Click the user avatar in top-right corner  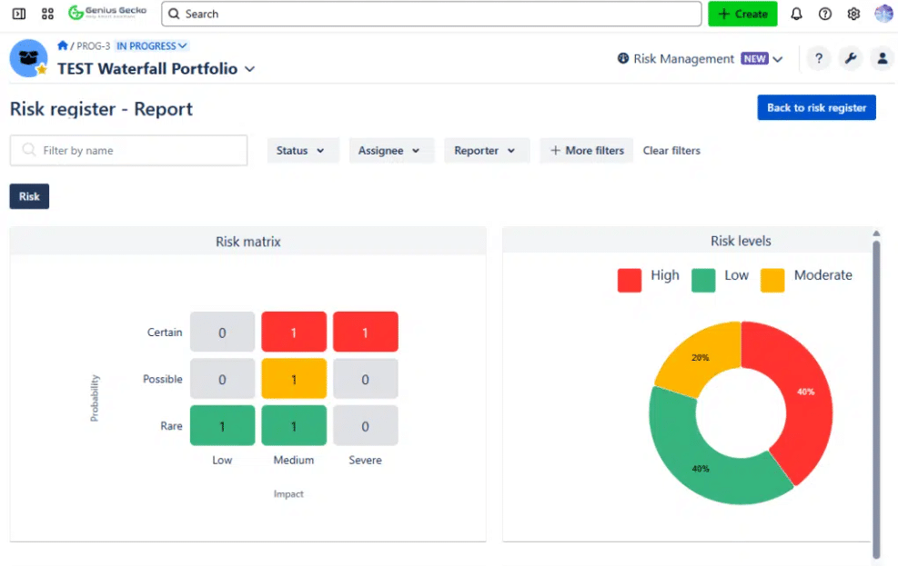[883, 14]
